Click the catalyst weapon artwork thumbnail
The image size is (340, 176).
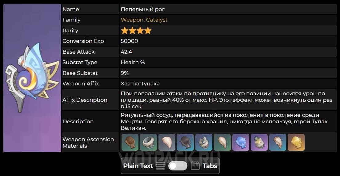pyautogui.click(x=32, y=78)
